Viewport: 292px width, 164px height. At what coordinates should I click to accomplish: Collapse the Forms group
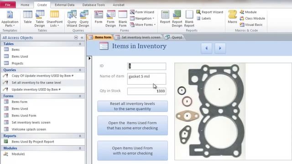pos(80,96)
